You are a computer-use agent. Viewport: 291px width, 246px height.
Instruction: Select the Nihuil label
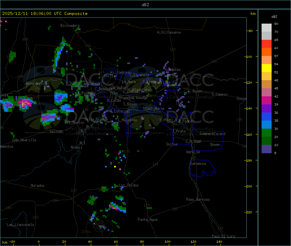coord(76,147)
